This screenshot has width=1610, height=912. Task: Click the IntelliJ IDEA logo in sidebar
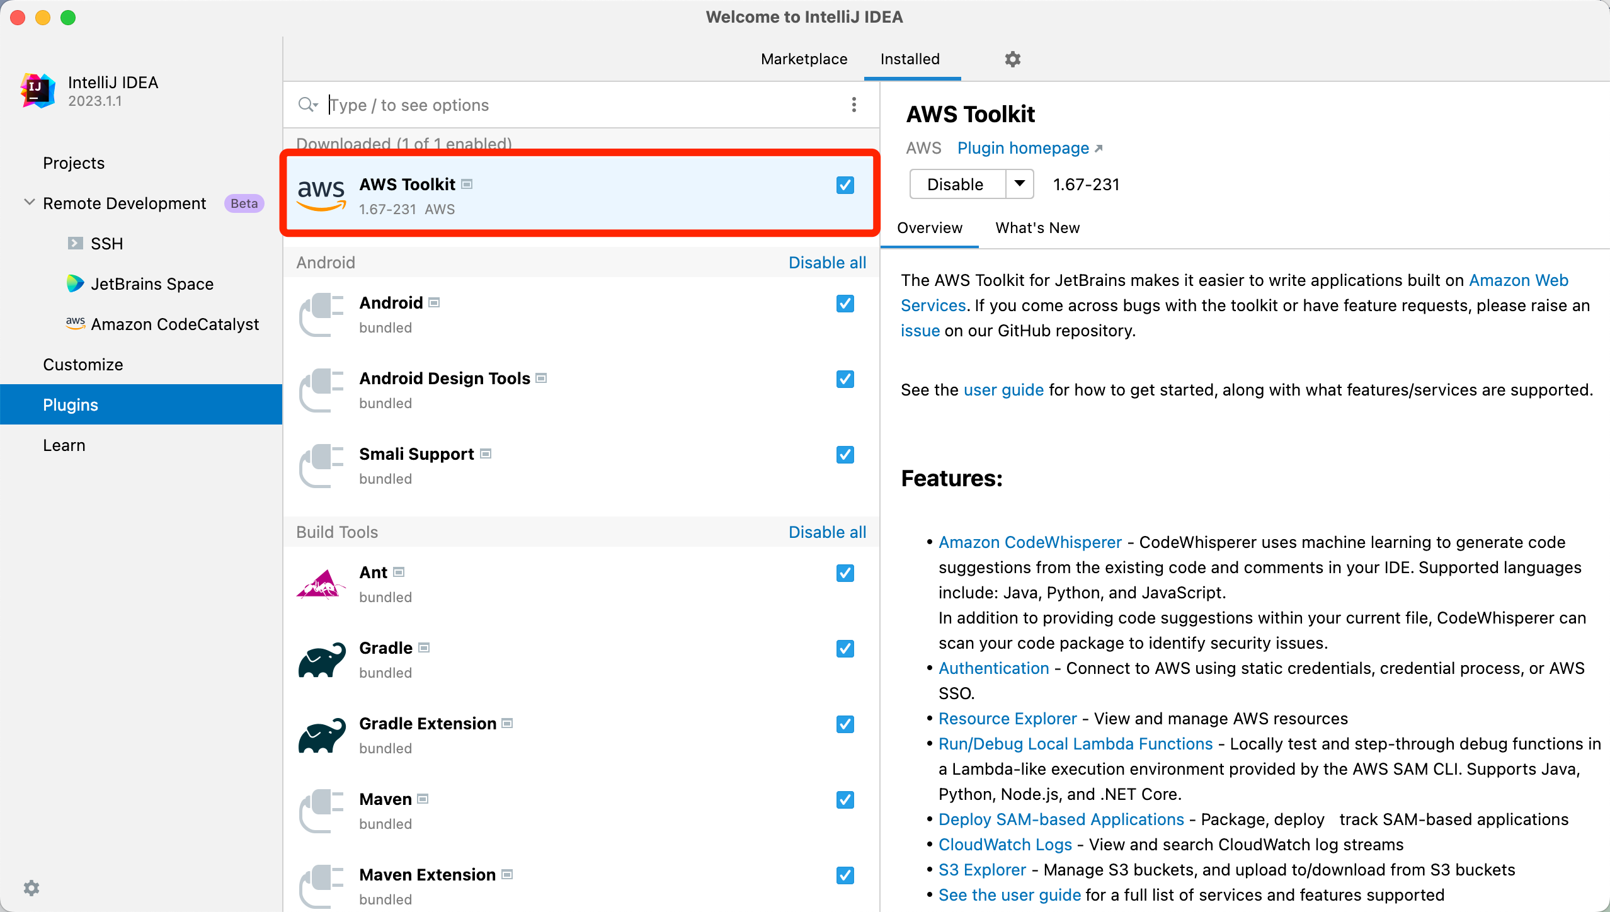pos(38,91)
